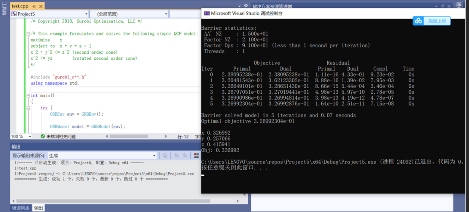469x212 pixels.
Task: Click the next message icon in output toolbar
Action: pos(185,155)
